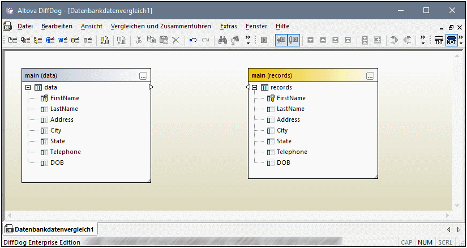
Task: Click the Cut scissors icon
Action: coord(138,40)
